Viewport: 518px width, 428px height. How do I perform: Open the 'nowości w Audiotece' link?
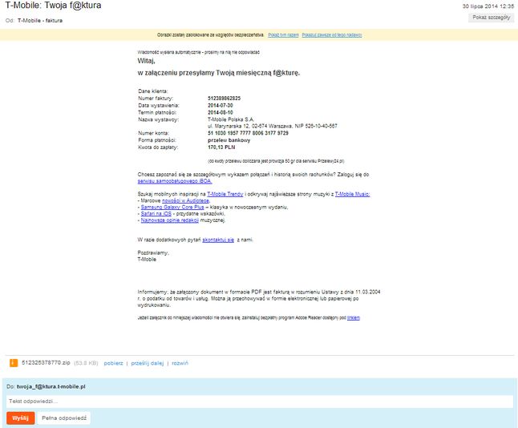pos(185,201)
